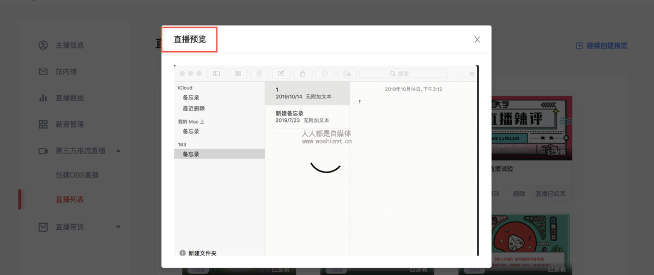Click the search field in preview
The width and height of the screenshot is (654, 275).
(403, 74)
